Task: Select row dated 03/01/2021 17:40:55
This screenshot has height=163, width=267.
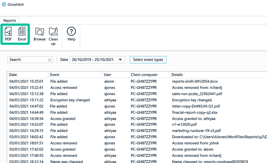Action: tap(137, 155)
